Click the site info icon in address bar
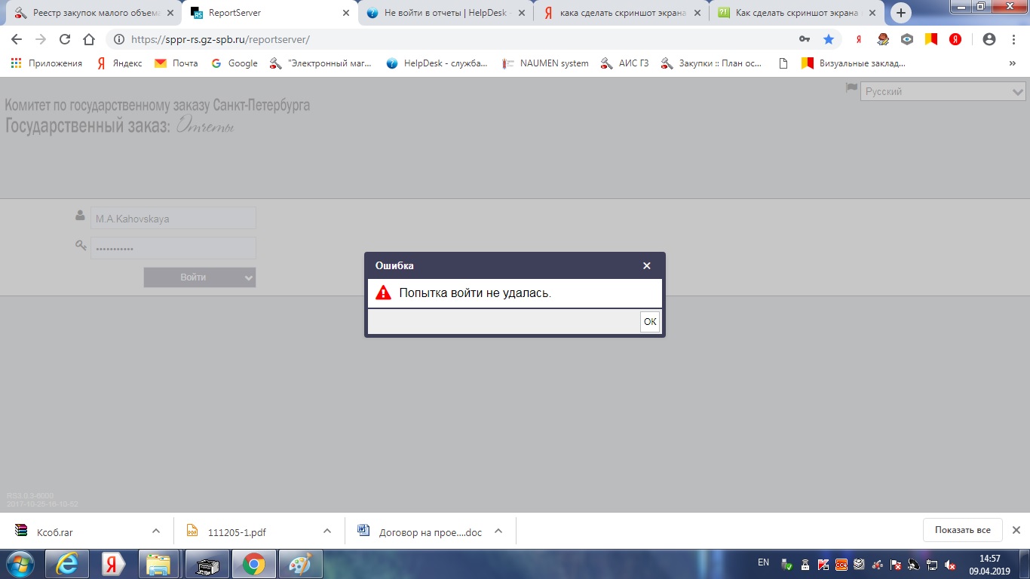 pos(119,39)
